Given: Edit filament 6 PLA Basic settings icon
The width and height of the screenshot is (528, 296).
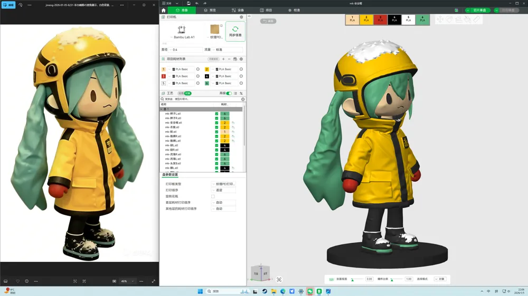Looking at the screenshot, I should click(241, 83).
